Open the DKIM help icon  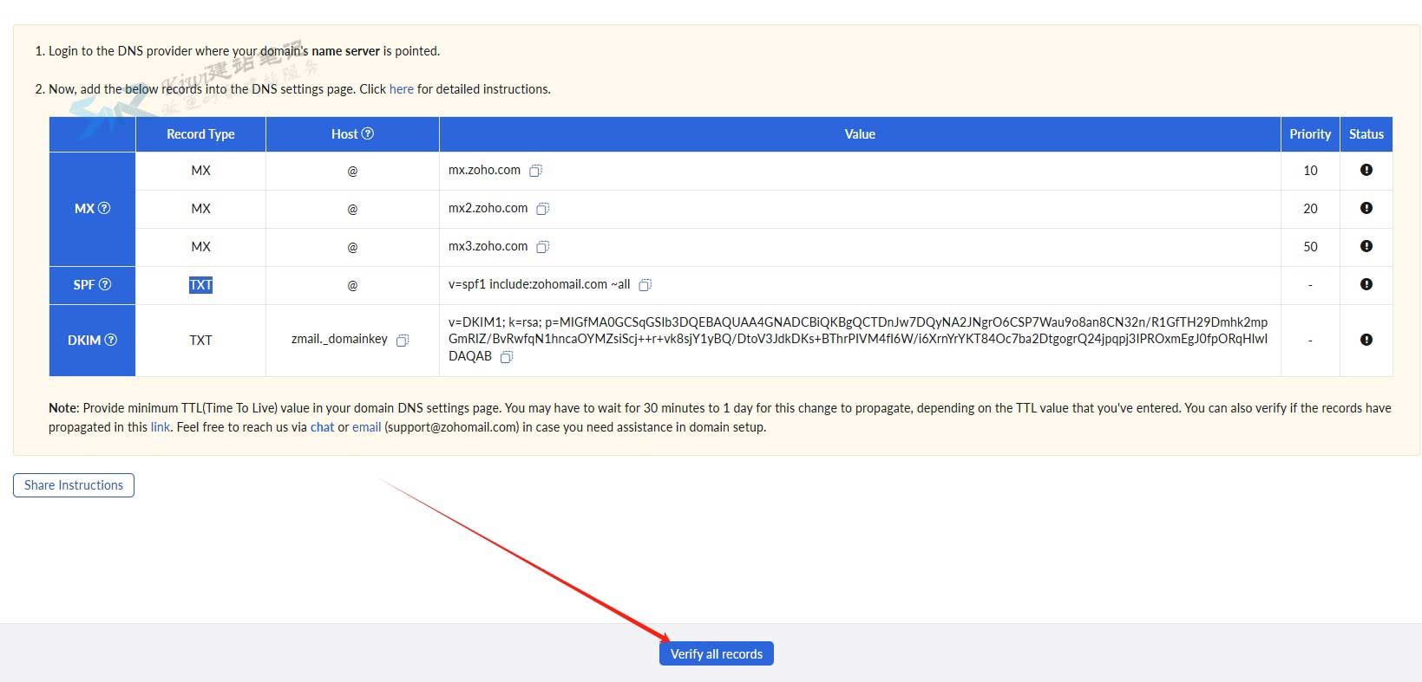point(111,340)
